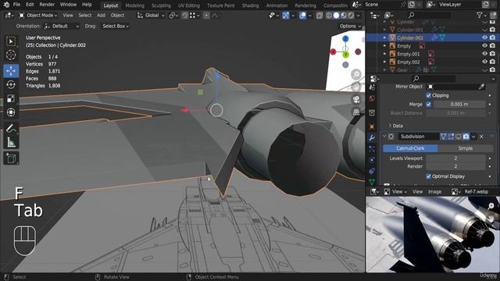Select Simple subdivision type
Screen dimensions: 500x281
(x=466, y=148)
